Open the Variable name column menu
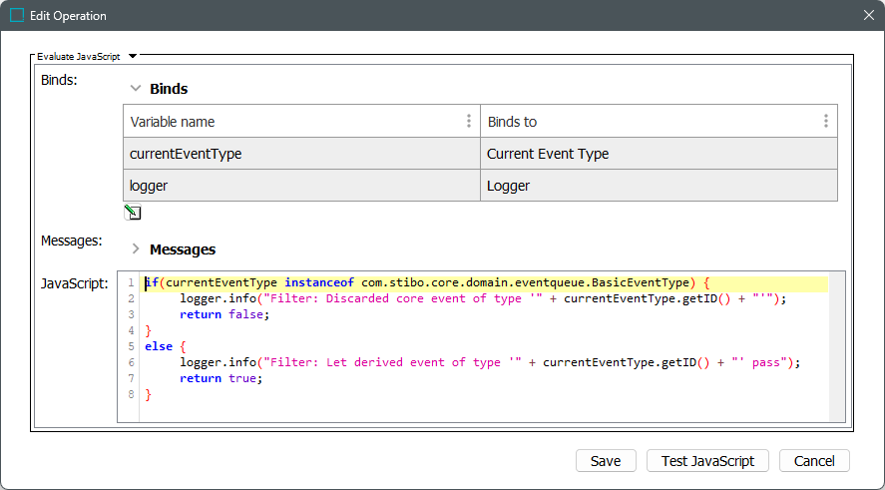This screenshot has height=490, width=885. tap(469, 121)
